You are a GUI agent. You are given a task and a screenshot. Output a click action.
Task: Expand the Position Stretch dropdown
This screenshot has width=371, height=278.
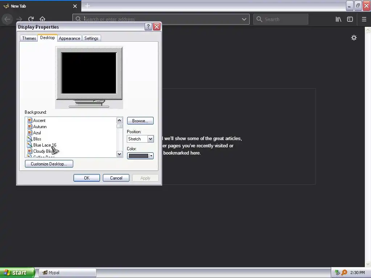tap(150, 139)
